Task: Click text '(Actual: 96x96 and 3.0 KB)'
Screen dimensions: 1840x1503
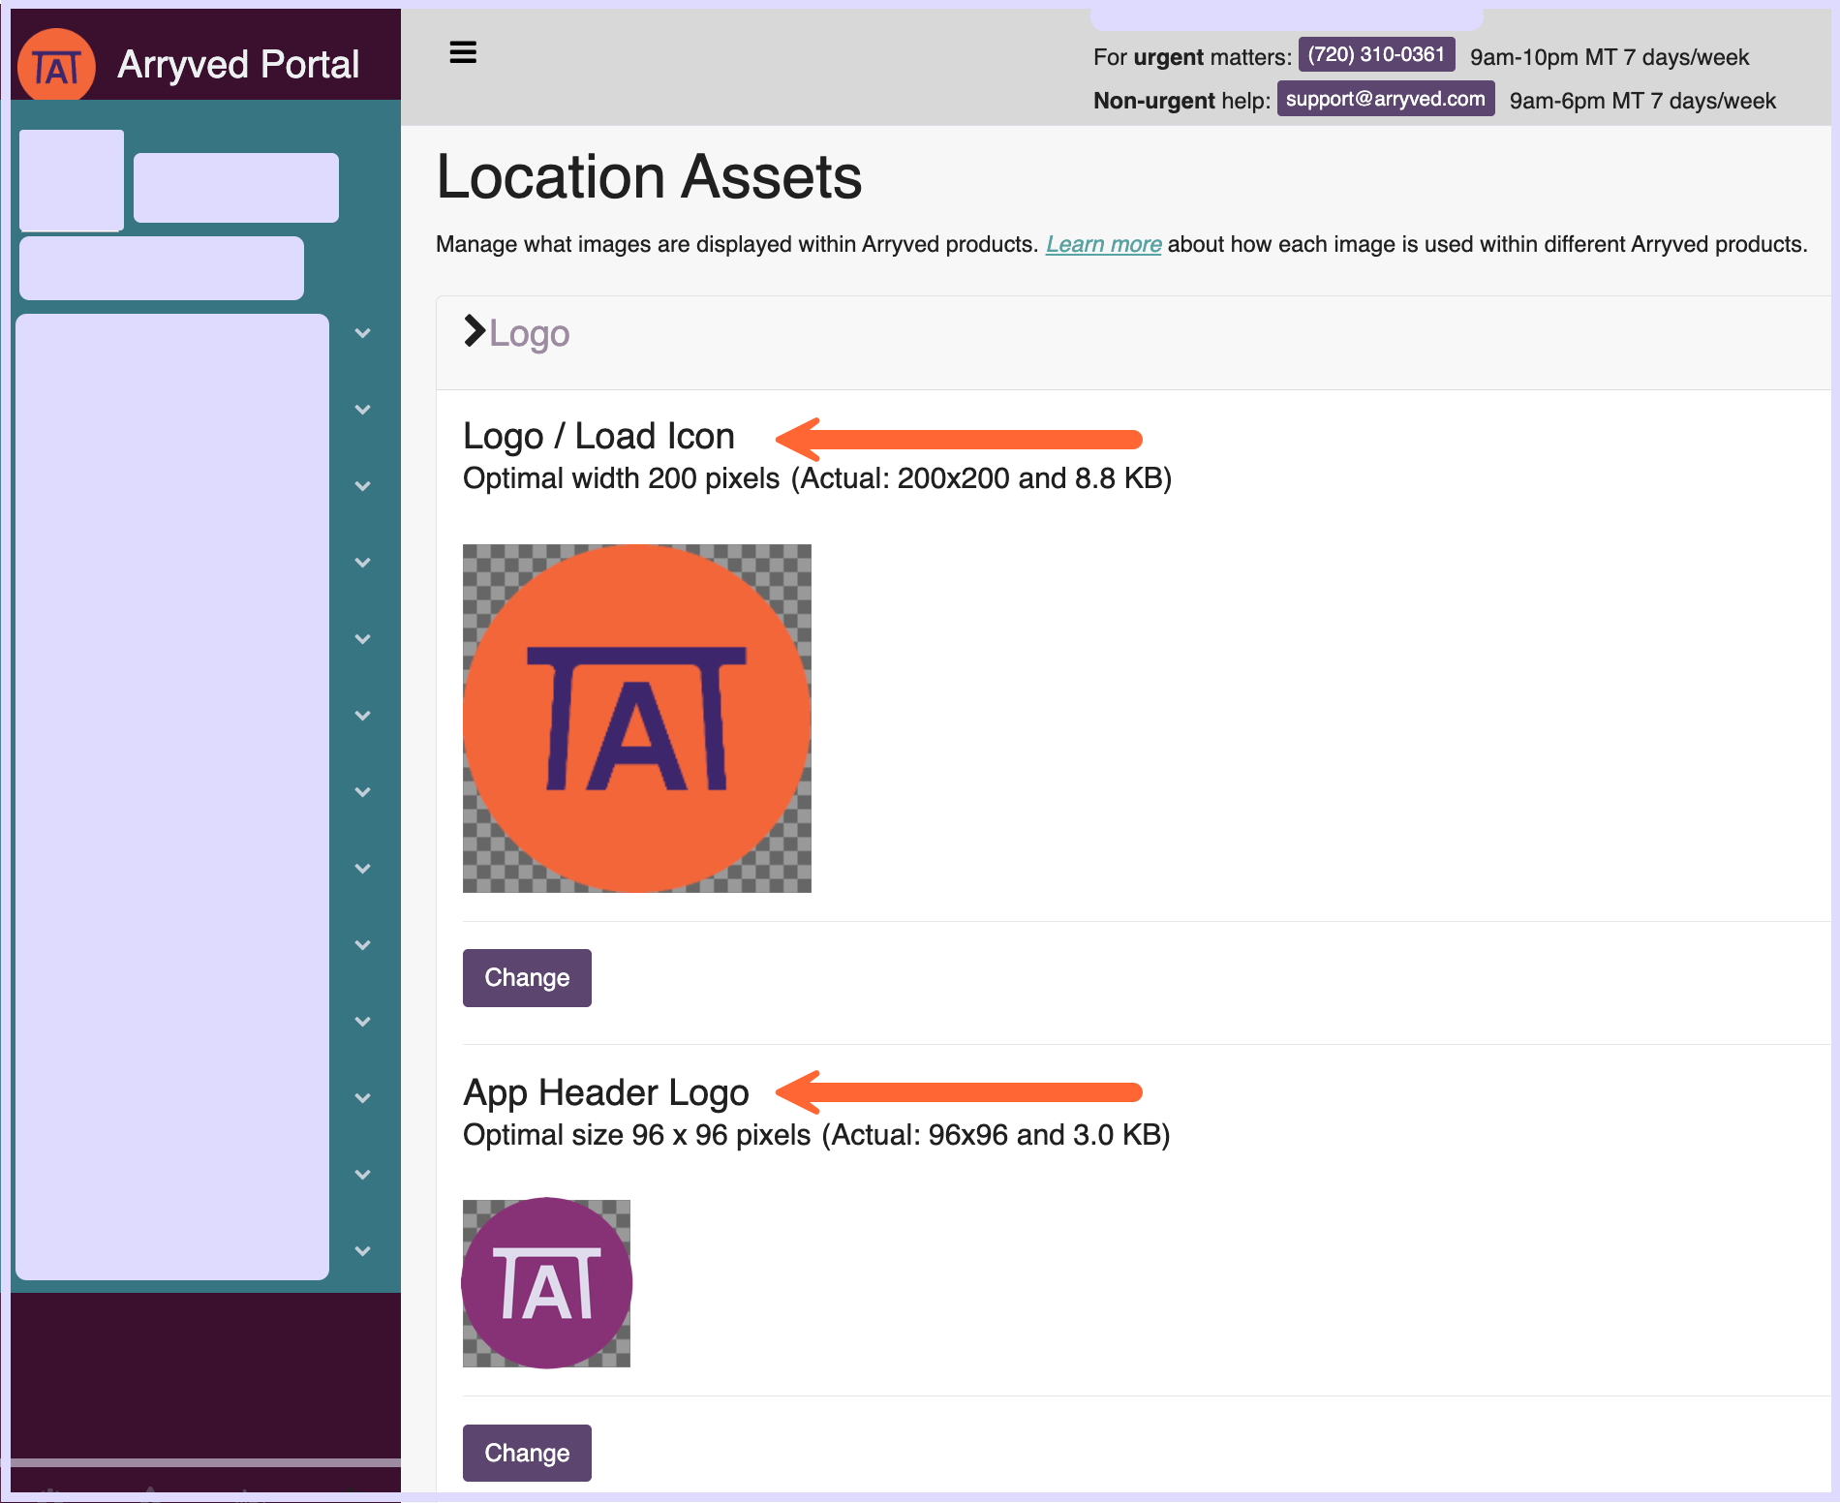Action: (996, 1135)
